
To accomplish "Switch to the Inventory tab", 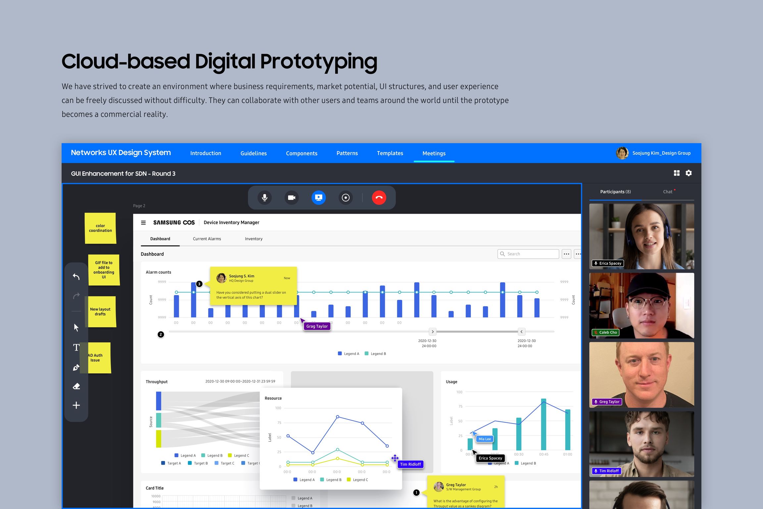I will coord(253,239).
